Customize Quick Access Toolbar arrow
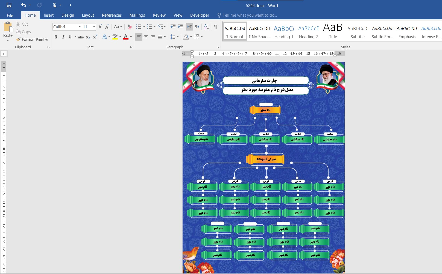 point(70,5)
